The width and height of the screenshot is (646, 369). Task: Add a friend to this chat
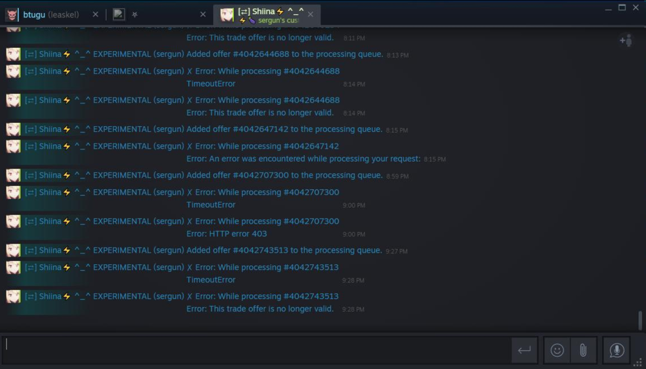[x=626, y=41]
